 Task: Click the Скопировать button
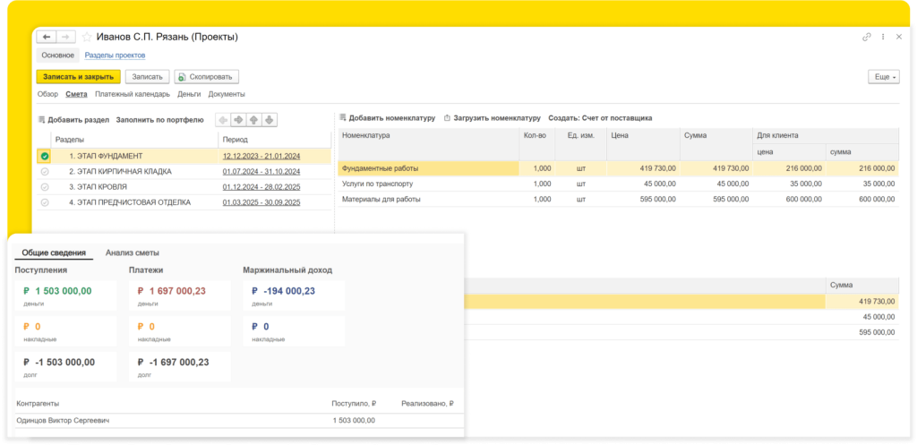207,77
